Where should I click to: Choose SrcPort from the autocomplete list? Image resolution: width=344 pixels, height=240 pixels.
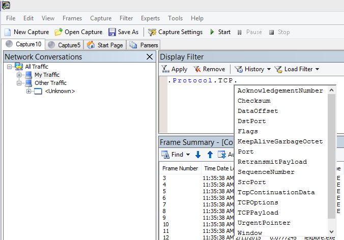point(251,182)
